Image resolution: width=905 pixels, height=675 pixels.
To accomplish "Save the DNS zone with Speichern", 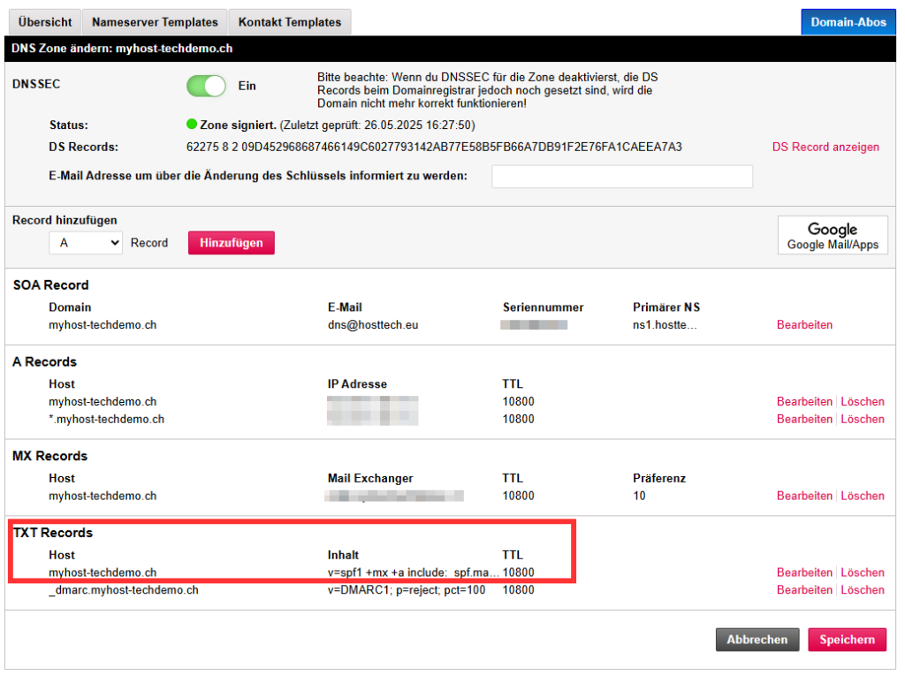I will [x=847, y=640].
